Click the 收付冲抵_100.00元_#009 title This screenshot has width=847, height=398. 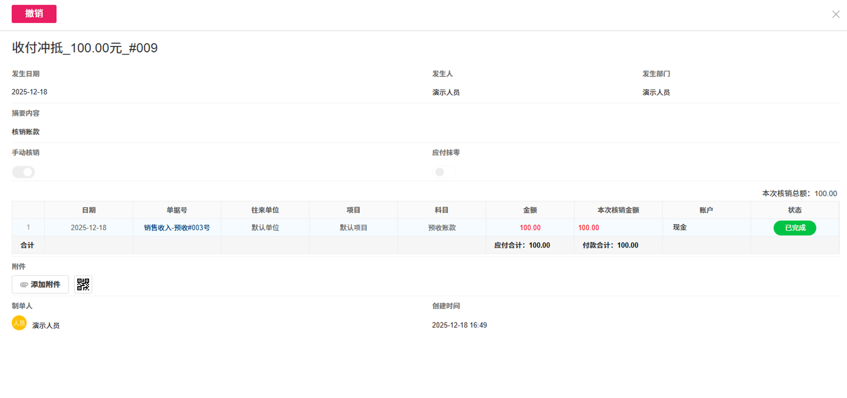tap(85, 48)
